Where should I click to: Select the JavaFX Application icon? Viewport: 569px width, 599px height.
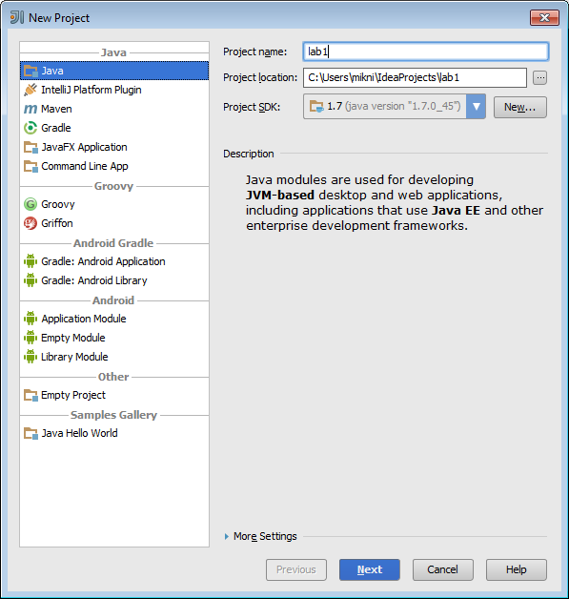[x=30, y=147]
